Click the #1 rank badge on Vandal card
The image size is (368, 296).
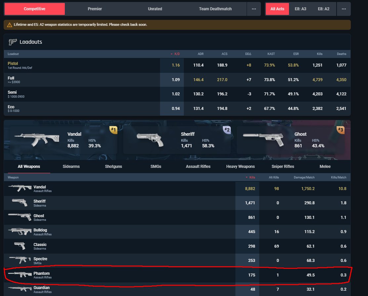(113, 130)
